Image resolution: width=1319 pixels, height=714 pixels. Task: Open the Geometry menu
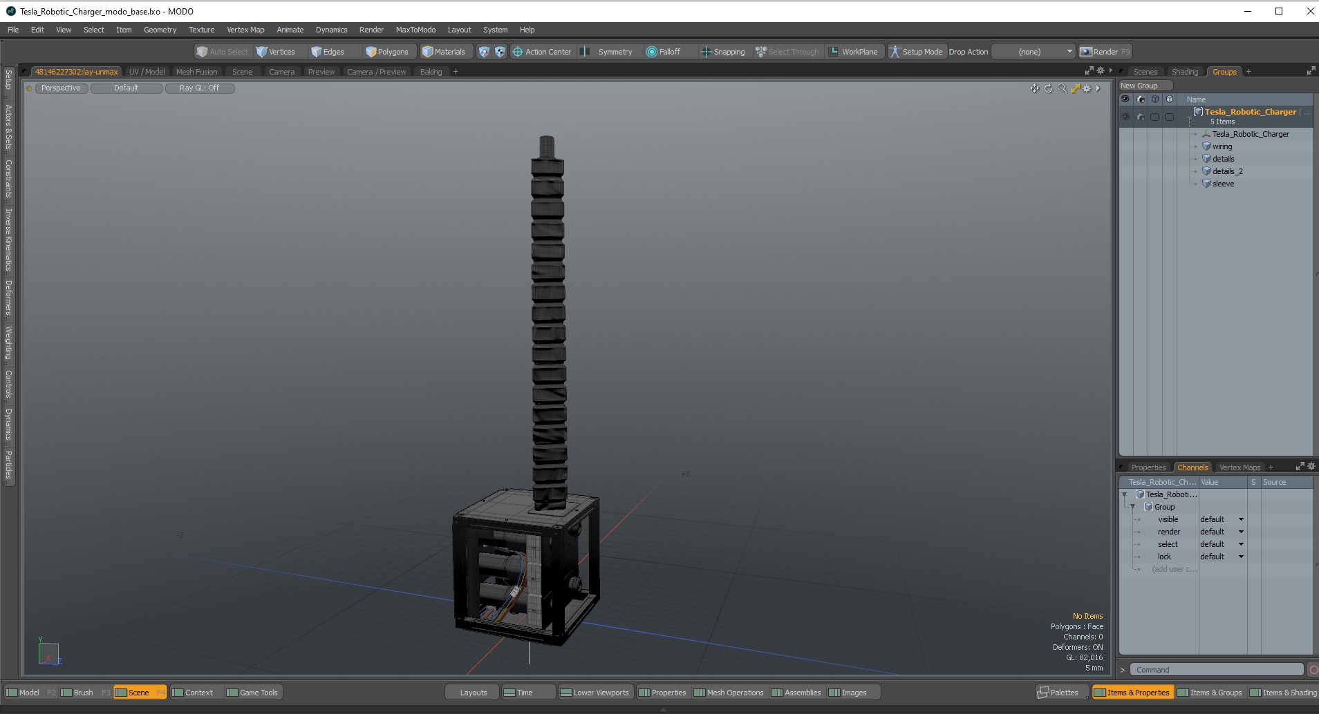tap(160, 30)
